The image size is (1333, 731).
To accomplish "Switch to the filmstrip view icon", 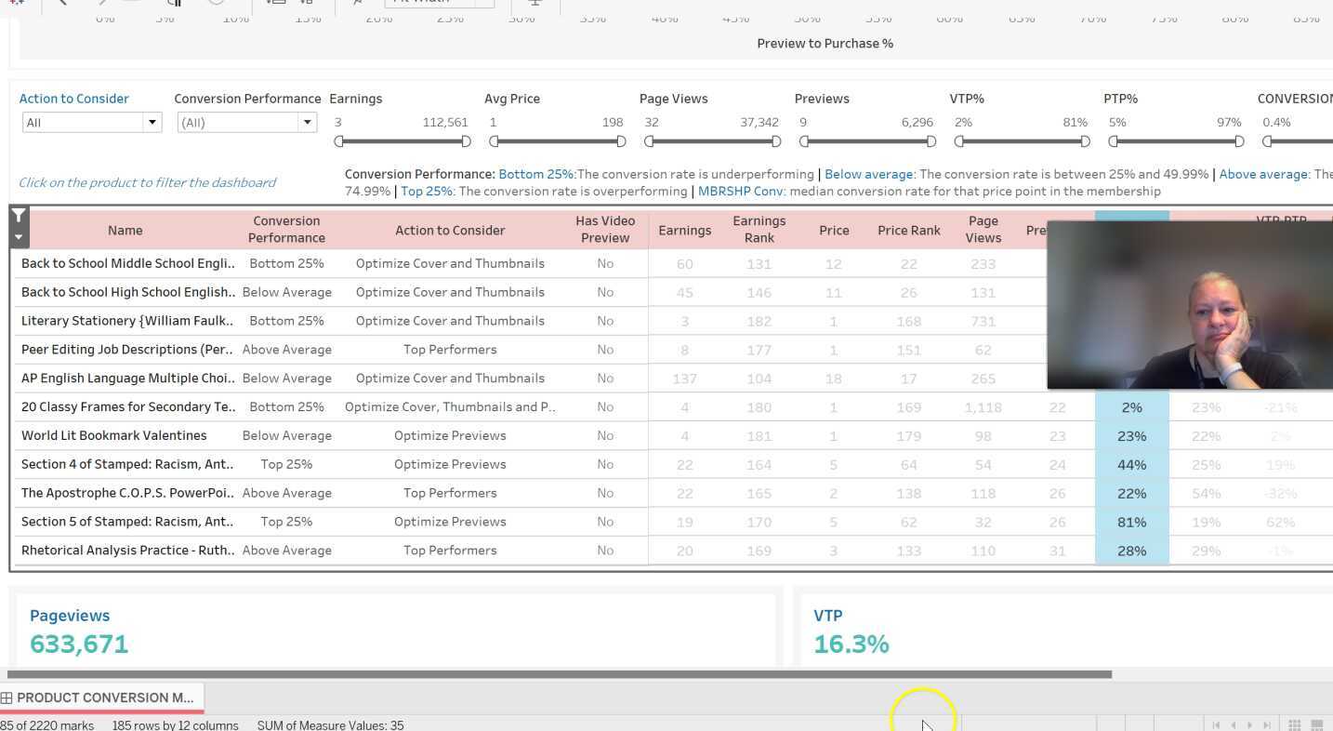I will coord(1317,724).
